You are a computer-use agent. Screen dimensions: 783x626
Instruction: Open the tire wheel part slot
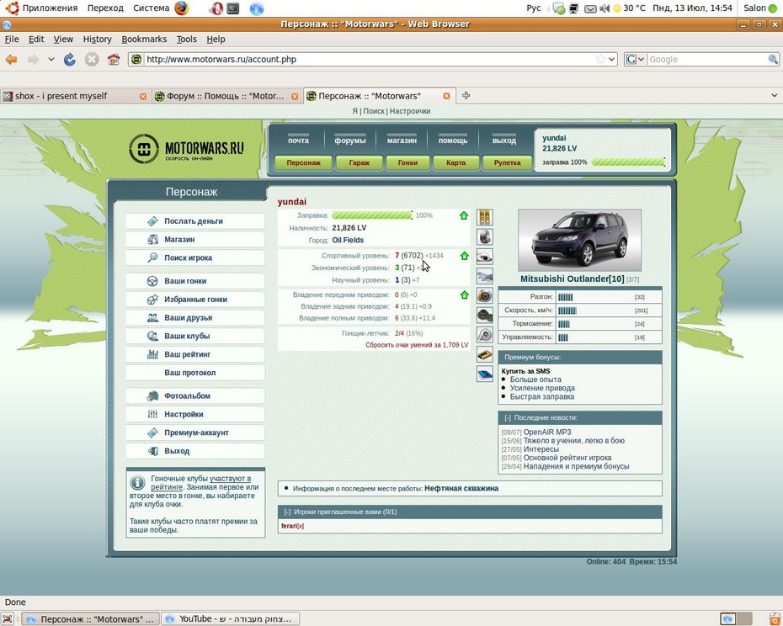tap(484, 236)
